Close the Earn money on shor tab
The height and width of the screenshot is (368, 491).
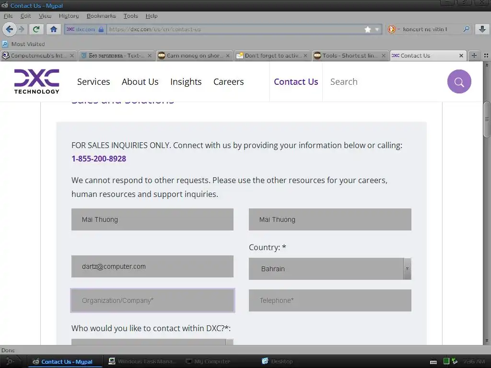tap(228, 56)
